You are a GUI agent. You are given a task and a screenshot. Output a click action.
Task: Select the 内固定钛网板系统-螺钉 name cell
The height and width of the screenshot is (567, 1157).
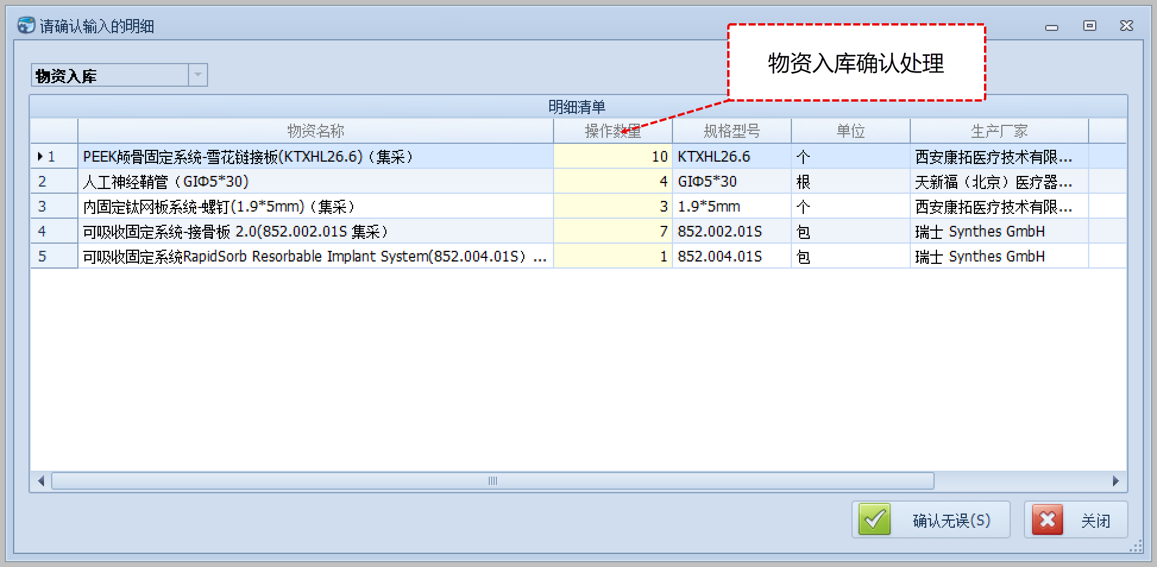[x=316, y=206]
